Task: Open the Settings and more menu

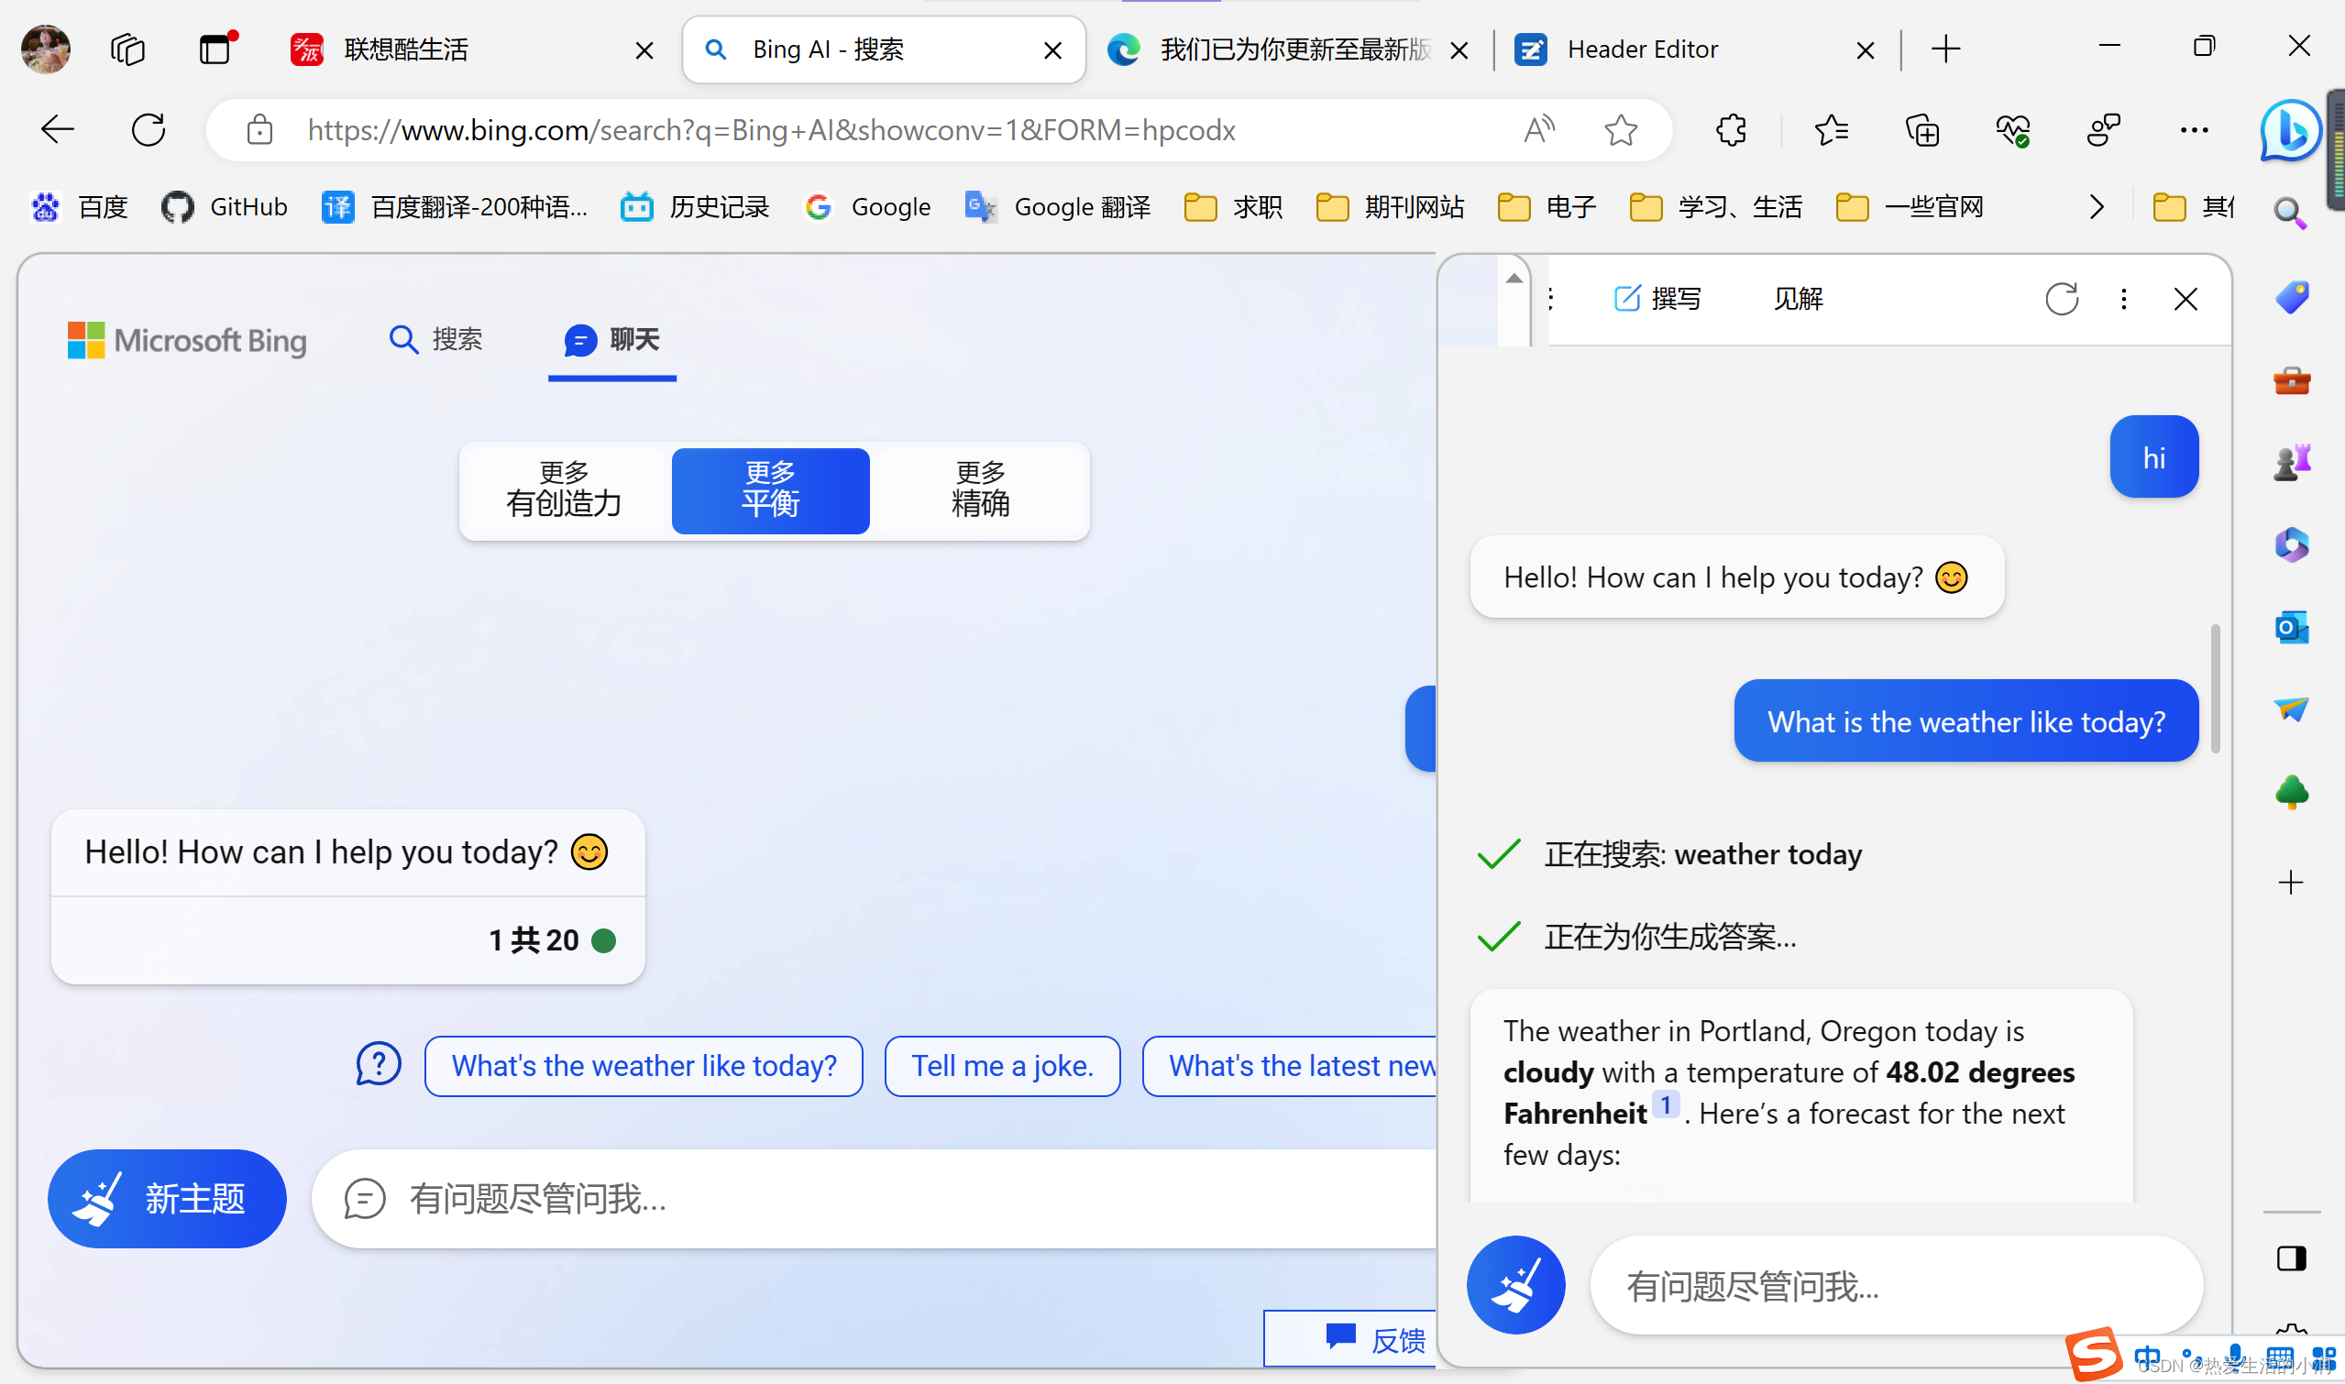Action: tap(2194, 129)
